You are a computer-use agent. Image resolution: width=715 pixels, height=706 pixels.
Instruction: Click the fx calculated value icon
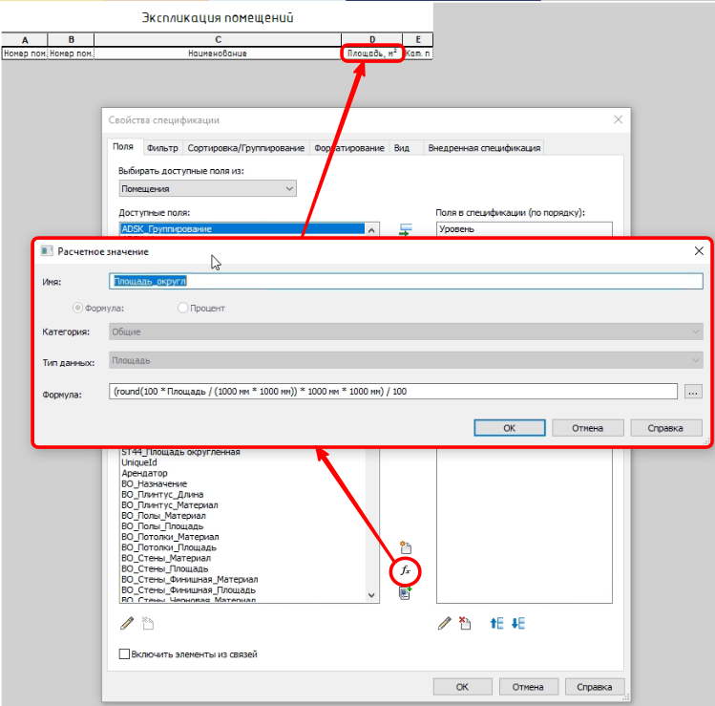coord(405,570)
